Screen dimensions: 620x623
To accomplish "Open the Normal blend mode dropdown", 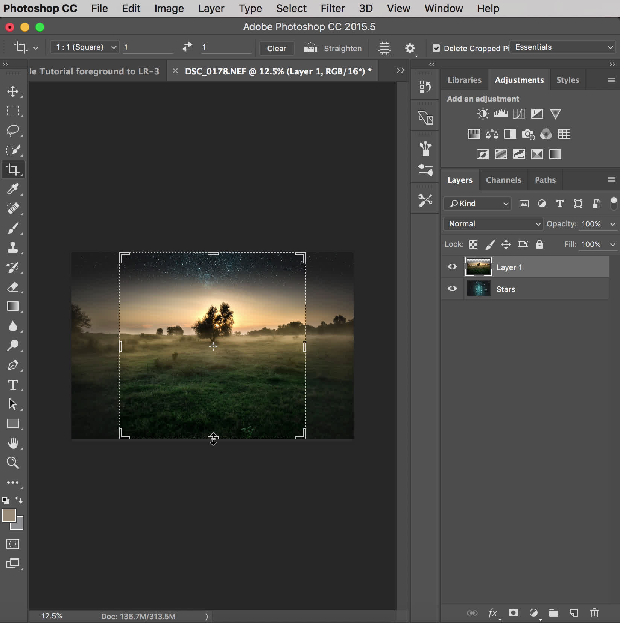I will (493, 224).
